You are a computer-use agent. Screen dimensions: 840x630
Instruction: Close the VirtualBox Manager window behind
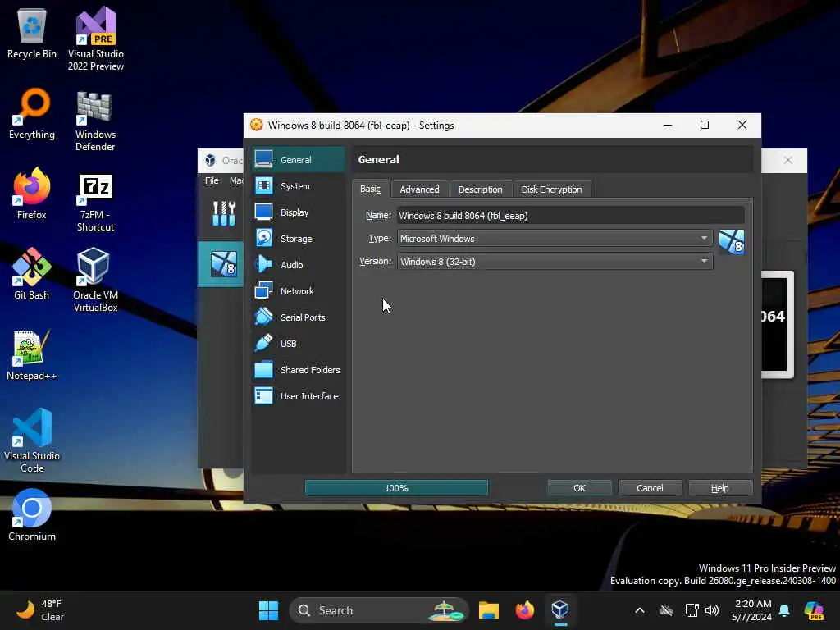[x=788, y=160]
